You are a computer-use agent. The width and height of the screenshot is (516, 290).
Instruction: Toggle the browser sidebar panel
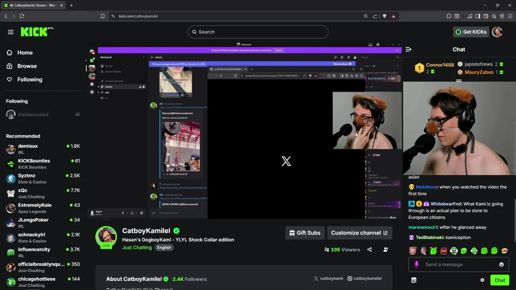(x=478, y=16)
